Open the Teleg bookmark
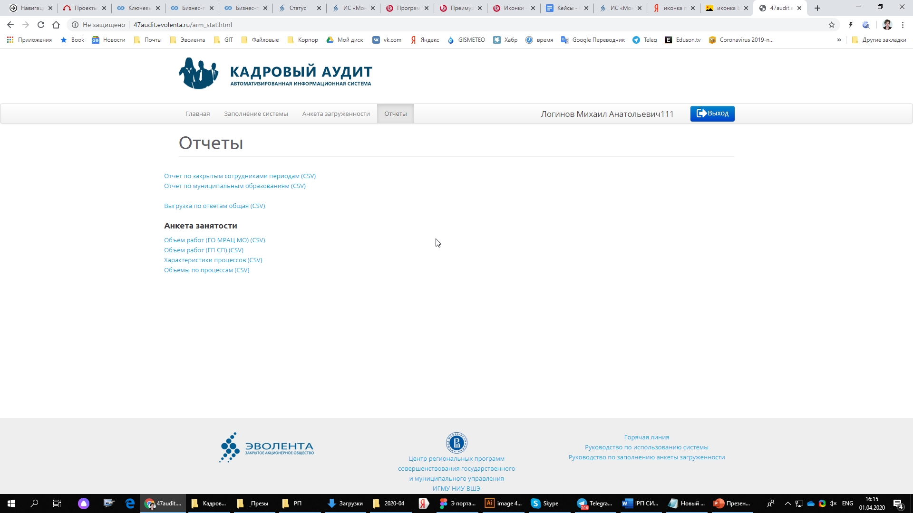 coord(645,40)
